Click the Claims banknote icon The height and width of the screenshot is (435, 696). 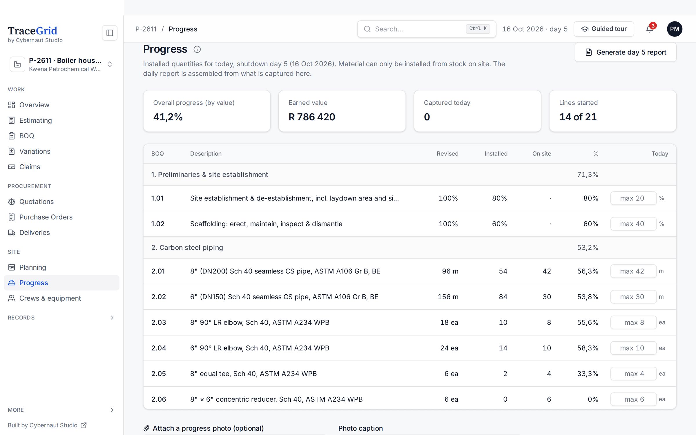pos(12,167)
